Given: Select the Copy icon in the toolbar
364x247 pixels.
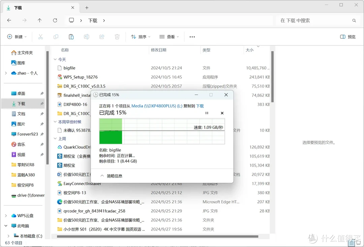Looking at the screenshot, I should 56,37.
